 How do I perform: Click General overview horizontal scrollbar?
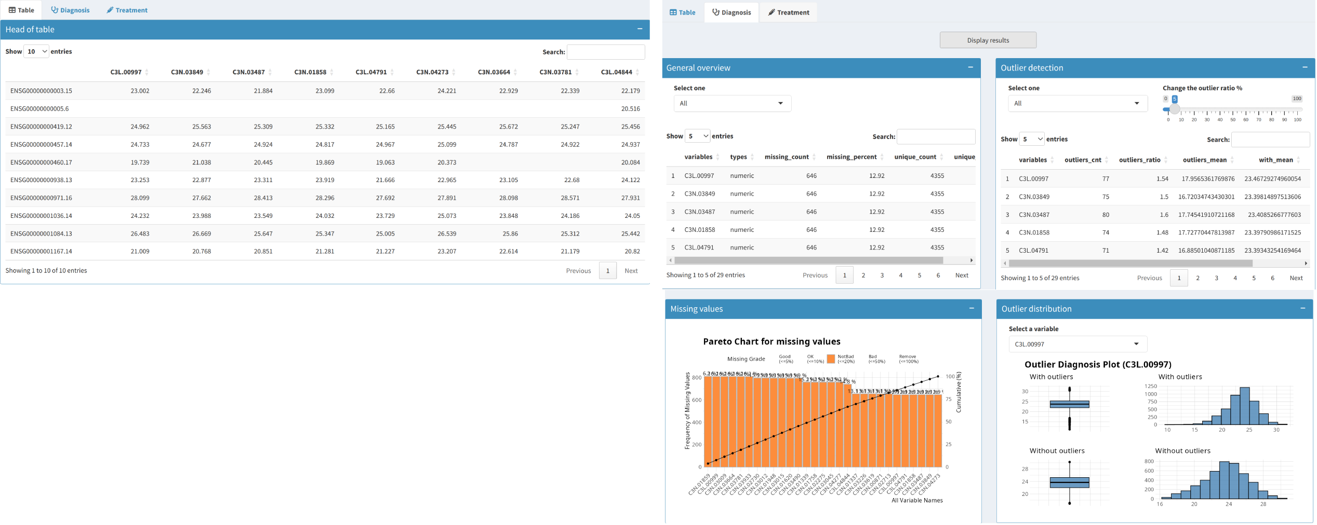808,260
